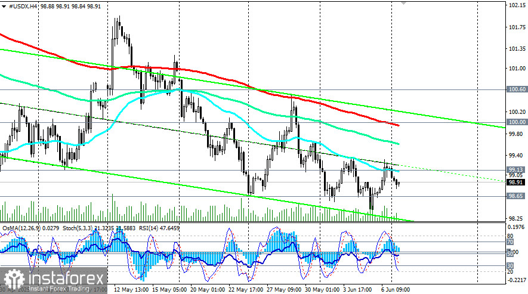Click the chart shift triangle marker at the chart's top edge

tap(403, 3)
